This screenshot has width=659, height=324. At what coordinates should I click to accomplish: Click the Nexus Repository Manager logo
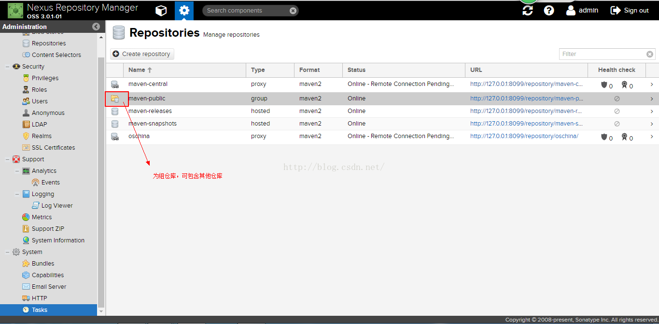point(15,10)
